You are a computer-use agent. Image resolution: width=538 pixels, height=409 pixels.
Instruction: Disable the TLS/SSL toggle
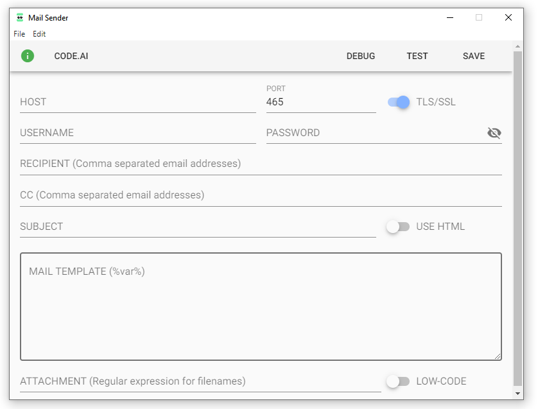399,102
